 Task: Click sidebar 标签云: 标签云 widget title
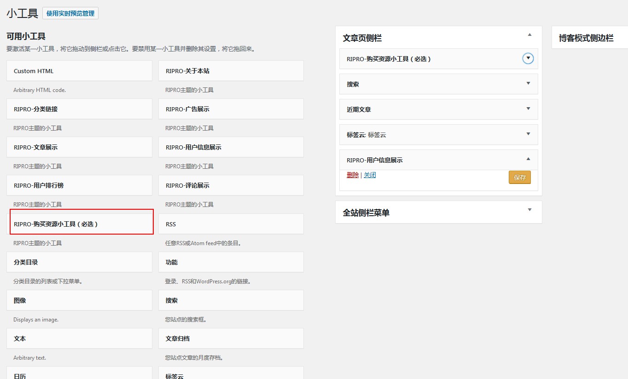366,135
